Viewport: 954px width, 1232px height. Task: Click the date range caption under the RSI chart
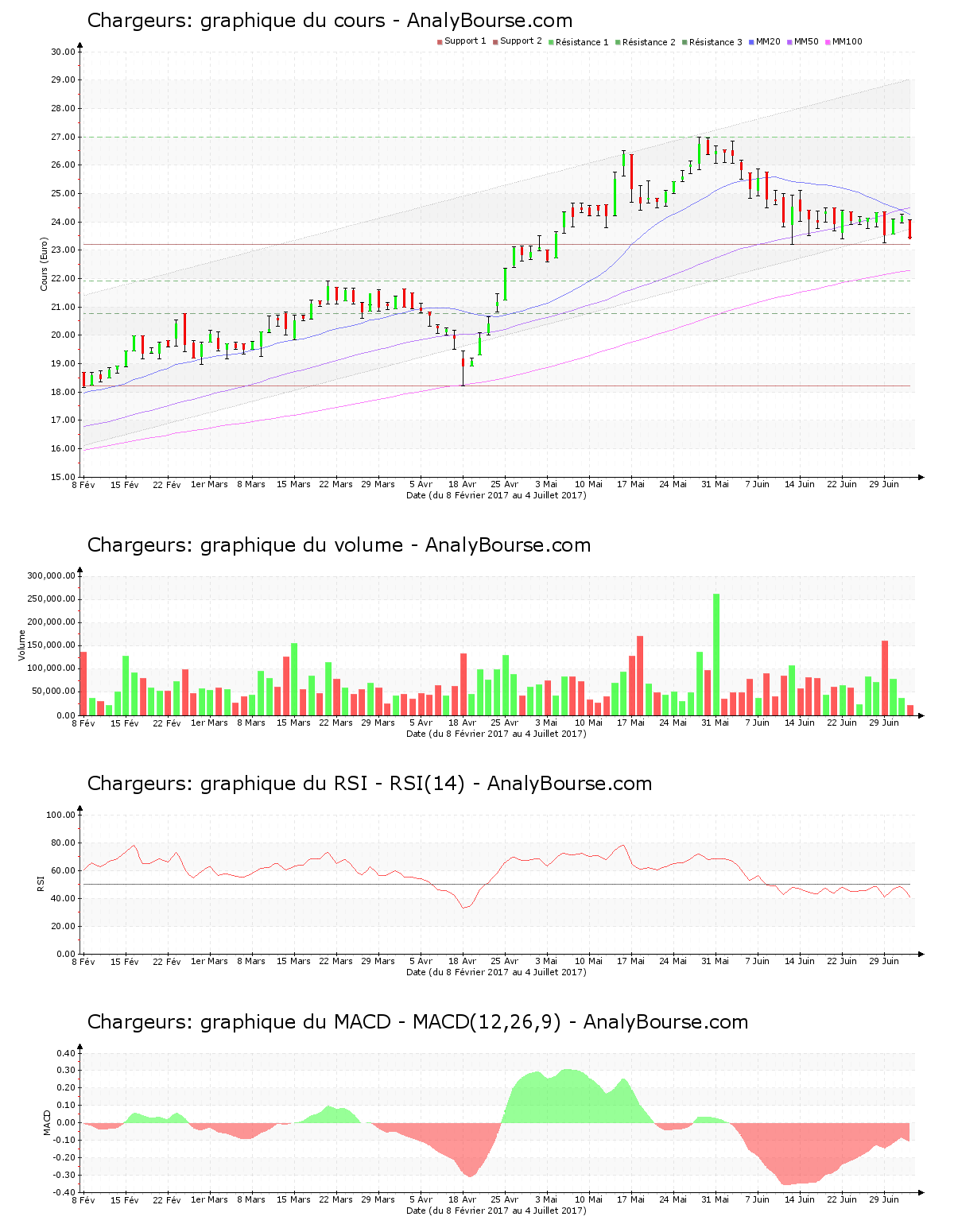(x=496, y=972)
